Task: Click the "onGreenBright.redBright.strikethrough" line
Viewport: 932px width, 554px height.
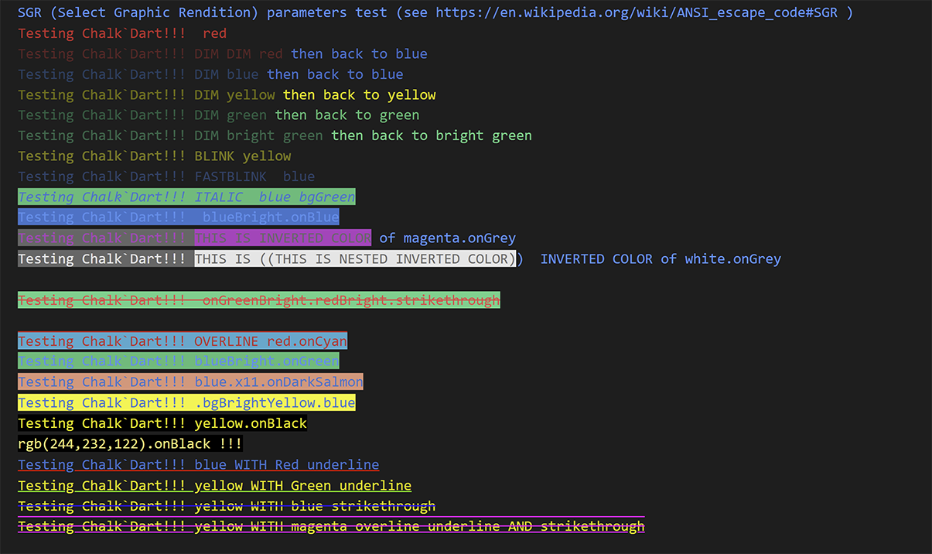Action: (259, 299)
